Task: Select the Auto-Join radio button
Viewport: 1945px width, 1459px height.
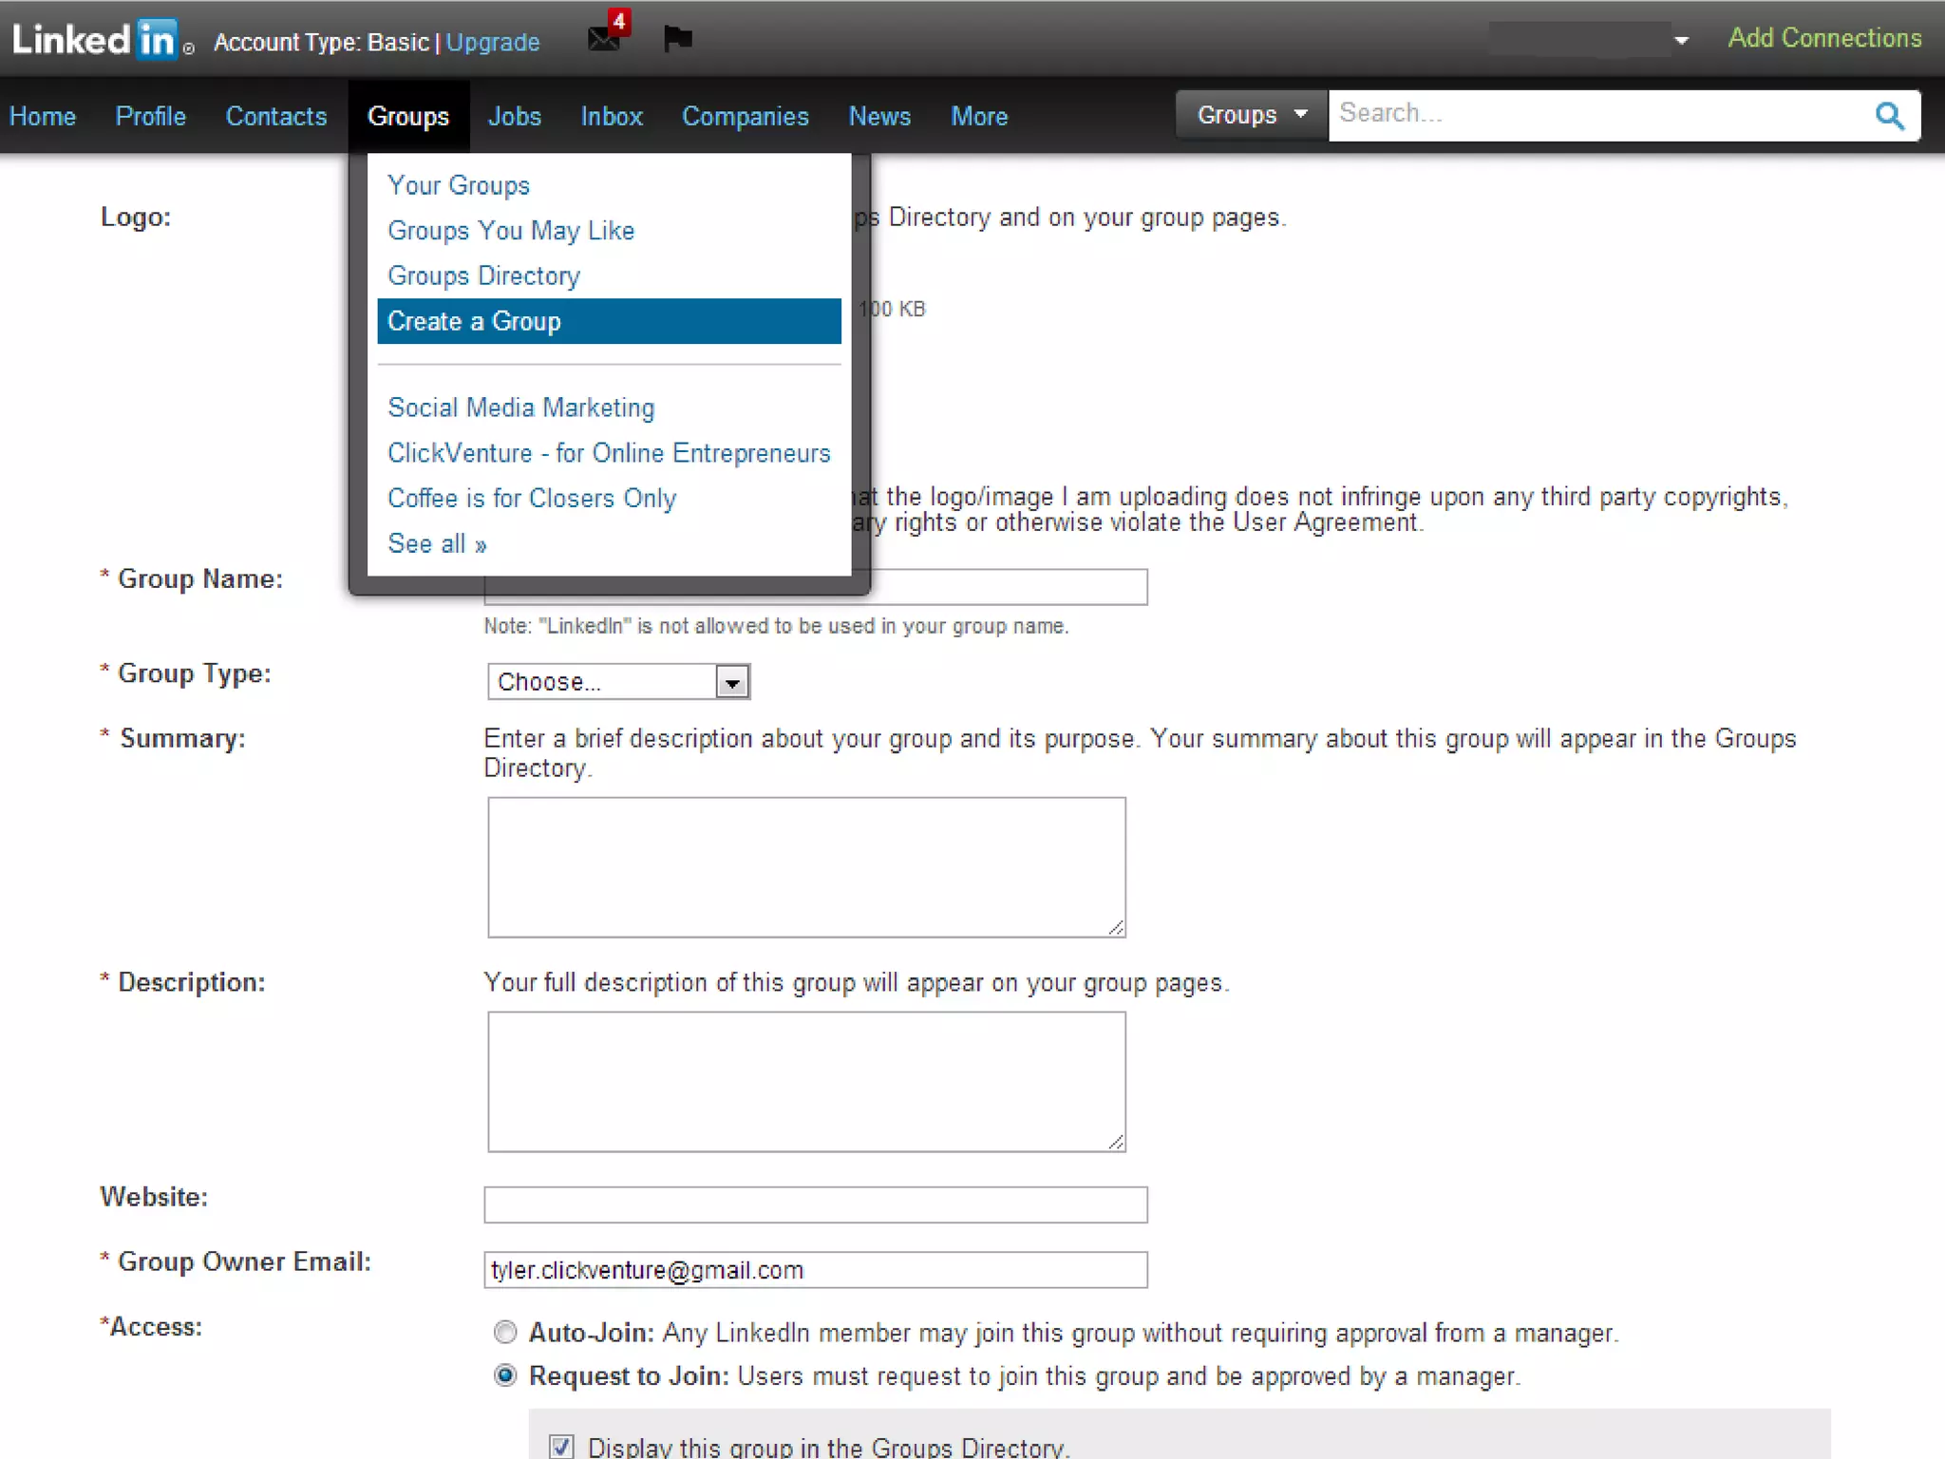Action: pyautogui.click(x=505, y=1332)
